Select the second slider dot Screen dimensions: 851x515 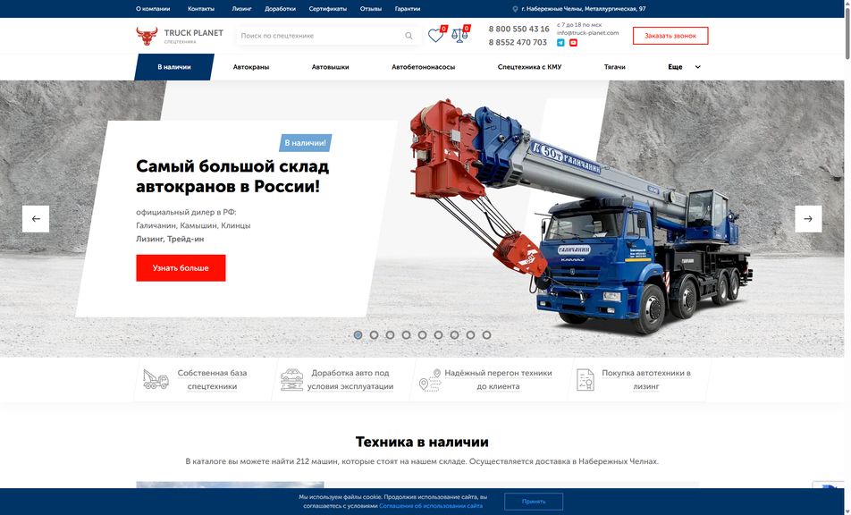(x=374, y=335)
